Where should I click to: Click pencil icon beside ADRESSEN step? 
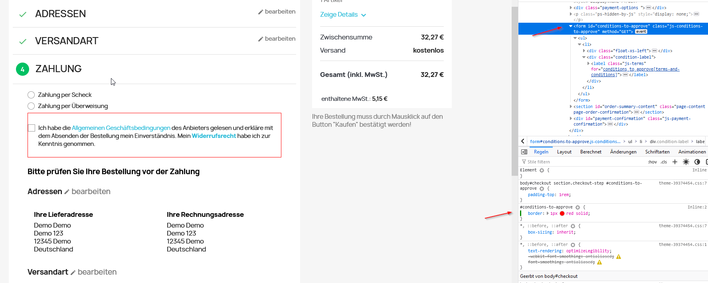[261, 12]
